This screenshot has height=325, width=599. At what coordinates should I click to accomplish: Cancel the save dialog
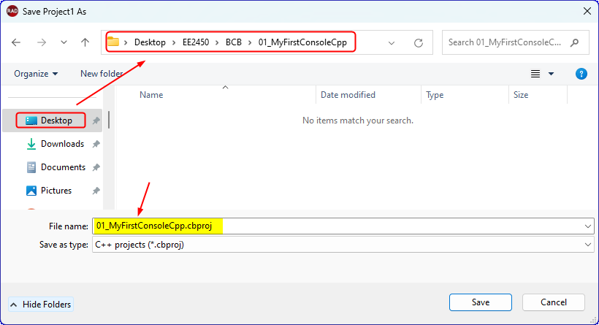tap(553, 302)
